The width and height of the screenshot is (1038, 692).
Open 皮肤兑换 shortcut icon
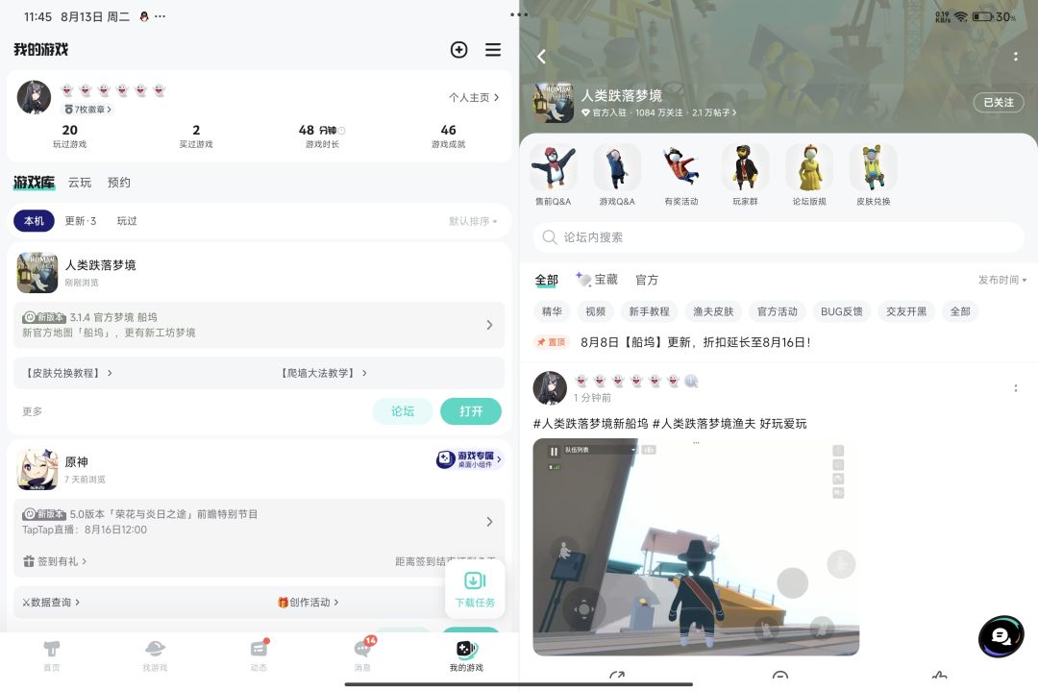point(873,167)
